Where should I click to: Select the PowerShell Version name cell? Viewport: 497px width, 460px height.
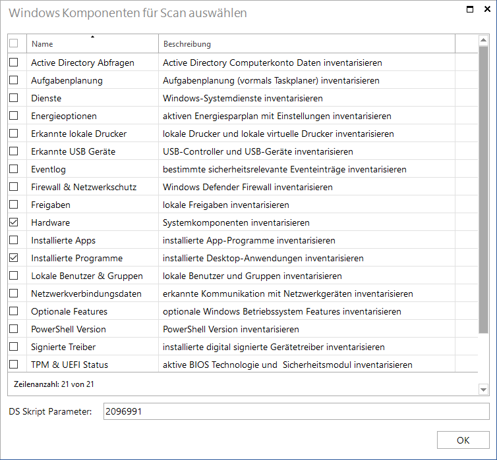click(x=69, y=329)
